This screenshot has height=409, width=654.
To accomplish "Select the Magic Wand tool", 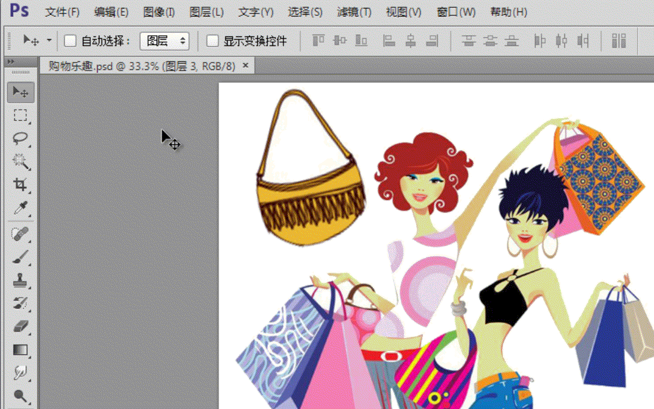I will (x=20, y=161).
